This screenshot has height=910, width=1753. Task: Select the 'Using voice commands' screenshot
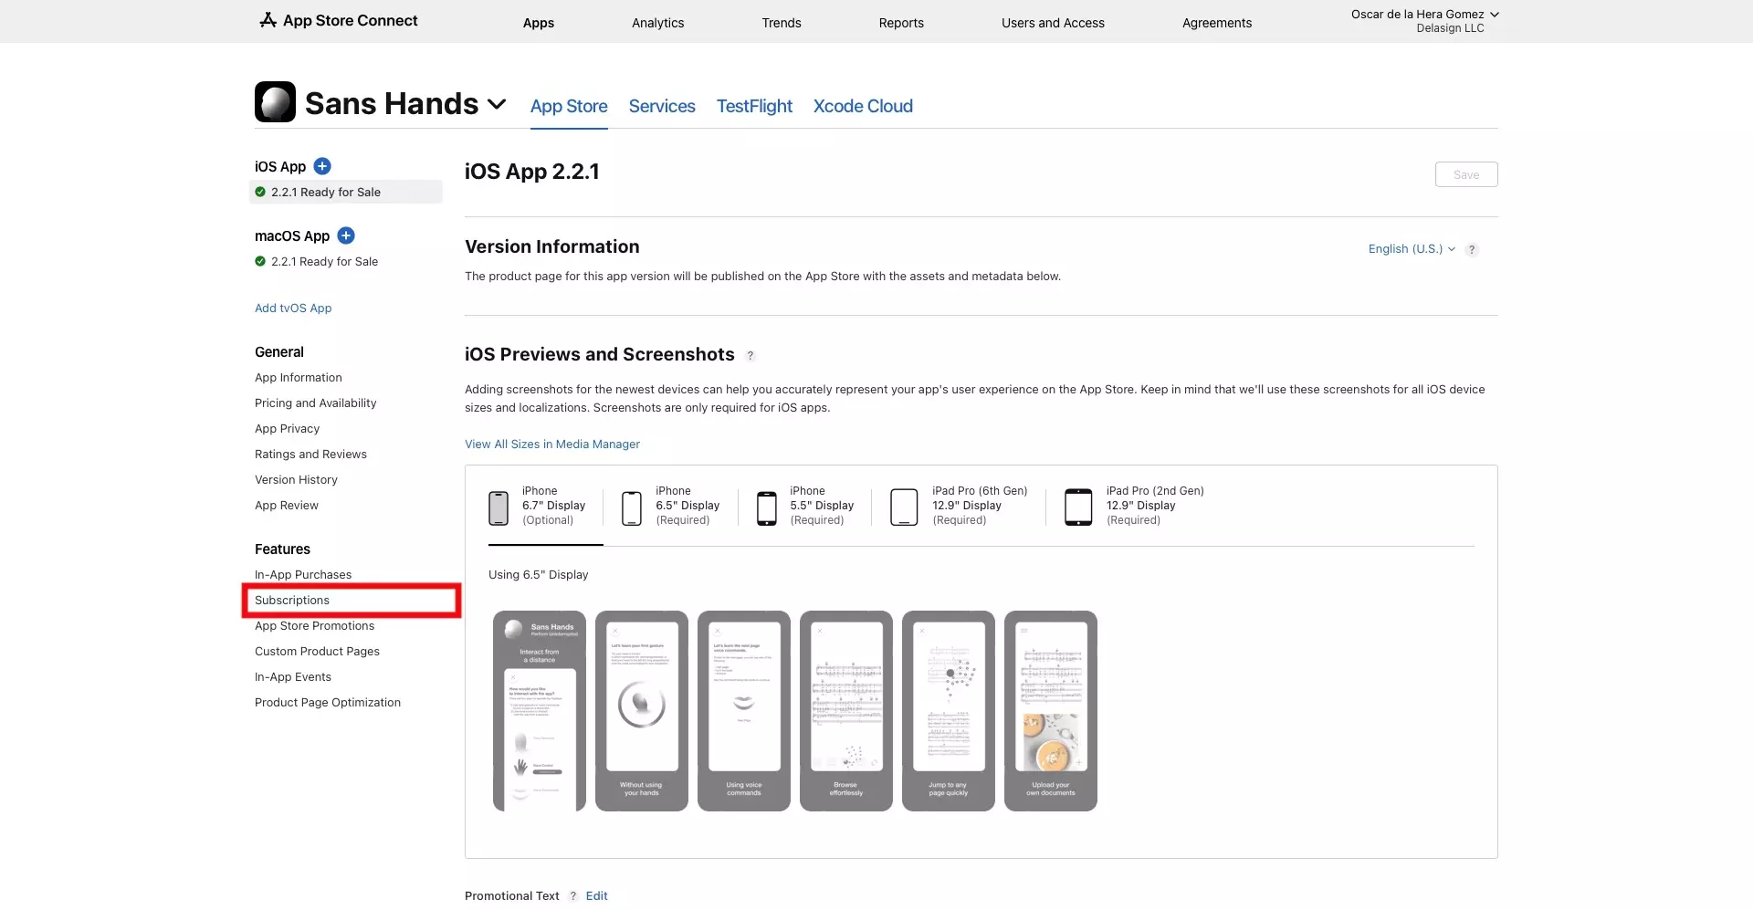tap(744, 711)
